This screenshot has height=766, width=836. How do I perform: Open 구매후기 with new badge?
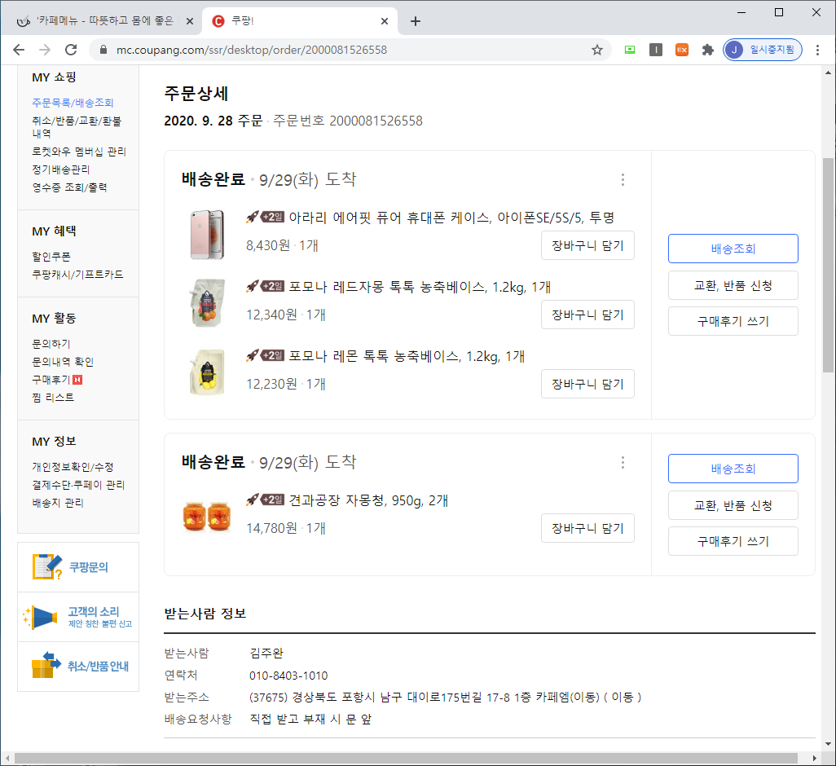pyautogui.click(x=57, y=380)
